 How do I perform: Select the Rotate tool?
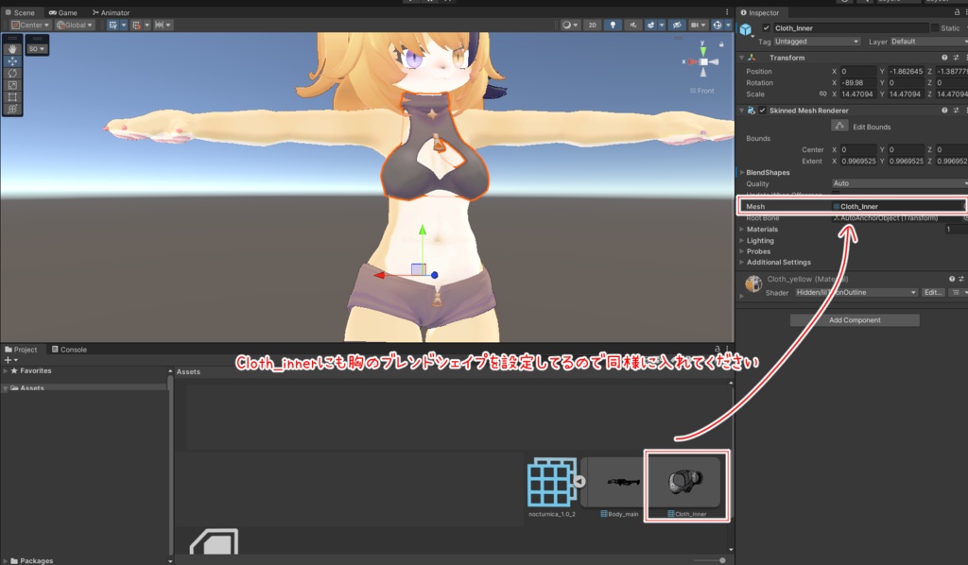pyautogui.click(x=12, y=73)
